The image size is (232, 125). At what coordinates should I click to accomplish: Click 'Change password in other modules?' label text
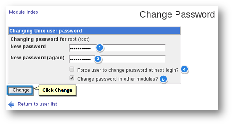[x=117, y=79]
